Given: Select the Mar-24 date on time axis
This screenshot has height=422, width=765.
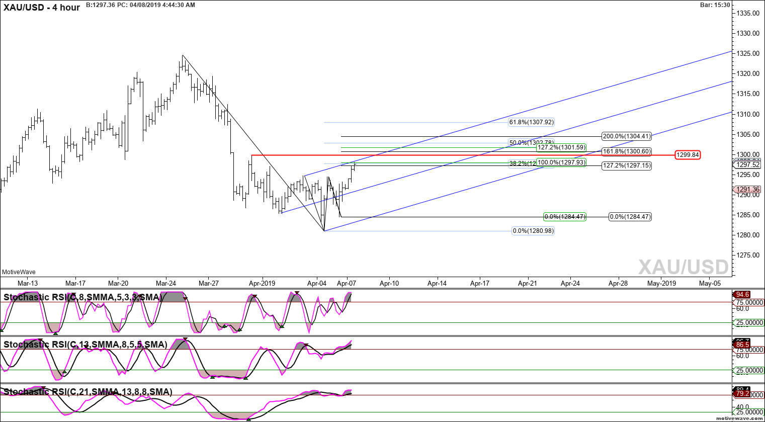Looking at the screenshot, I should click(166, 283).
